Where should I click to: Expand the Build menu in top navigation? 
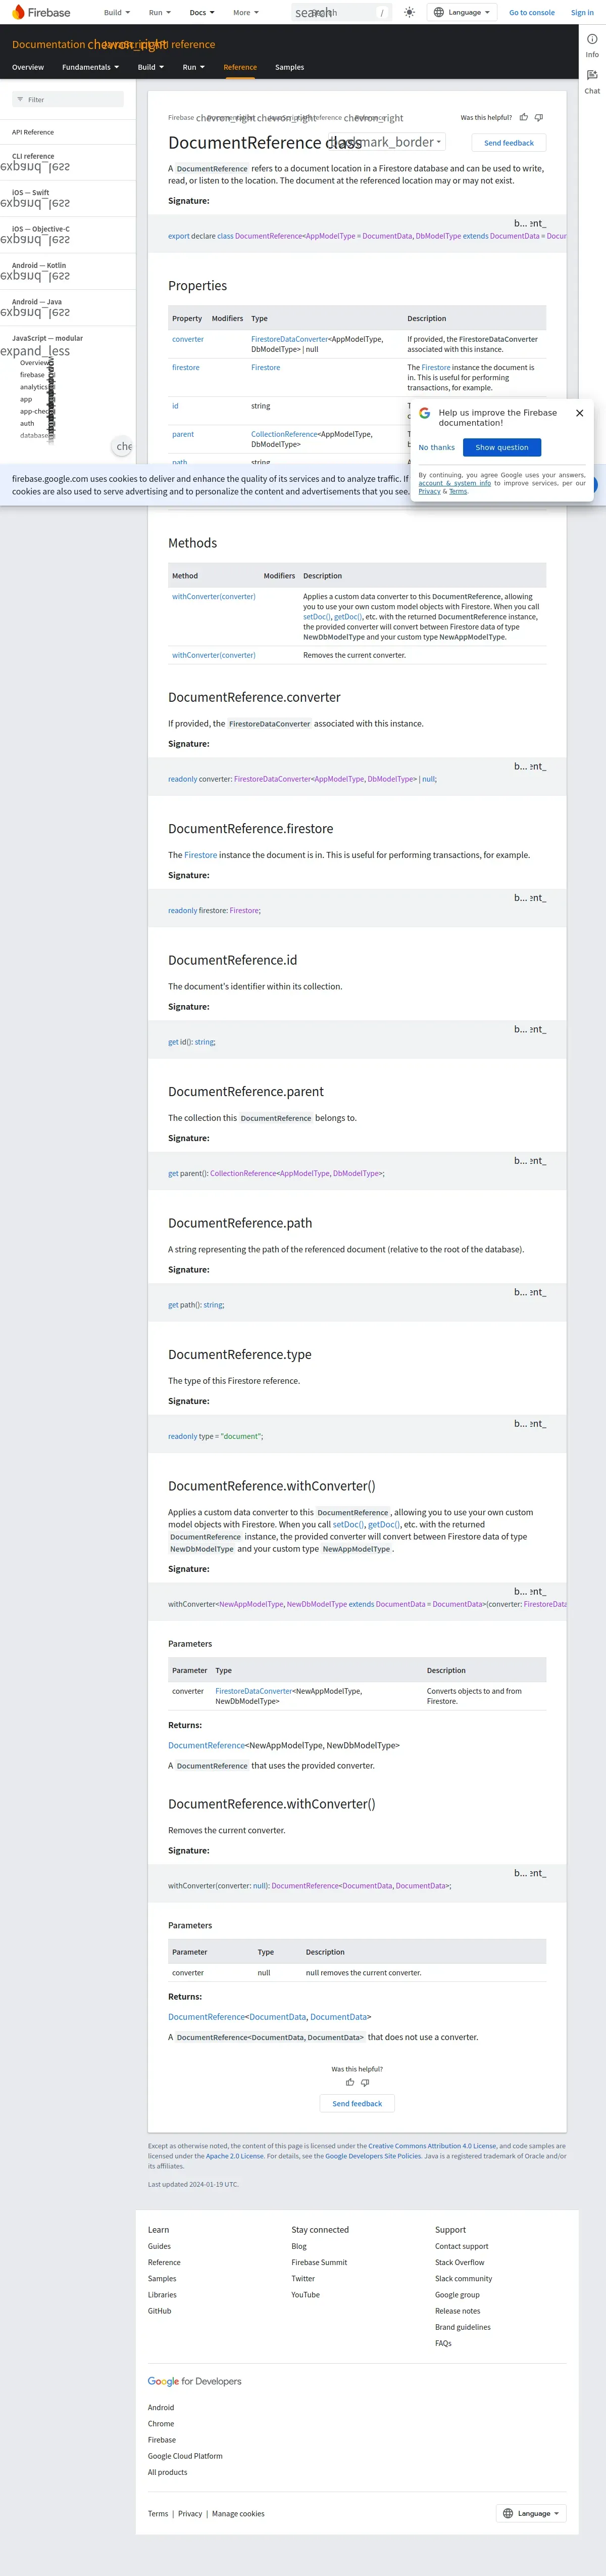[117, 13]
